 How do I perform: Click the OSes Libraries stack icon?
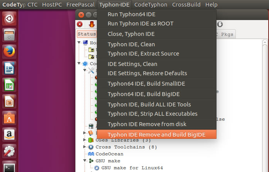click(91, 140)
